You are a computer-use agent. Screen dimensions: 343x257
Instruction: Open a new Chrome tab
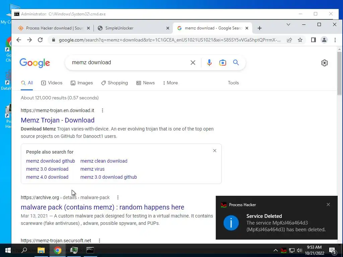tap(260, 28)
